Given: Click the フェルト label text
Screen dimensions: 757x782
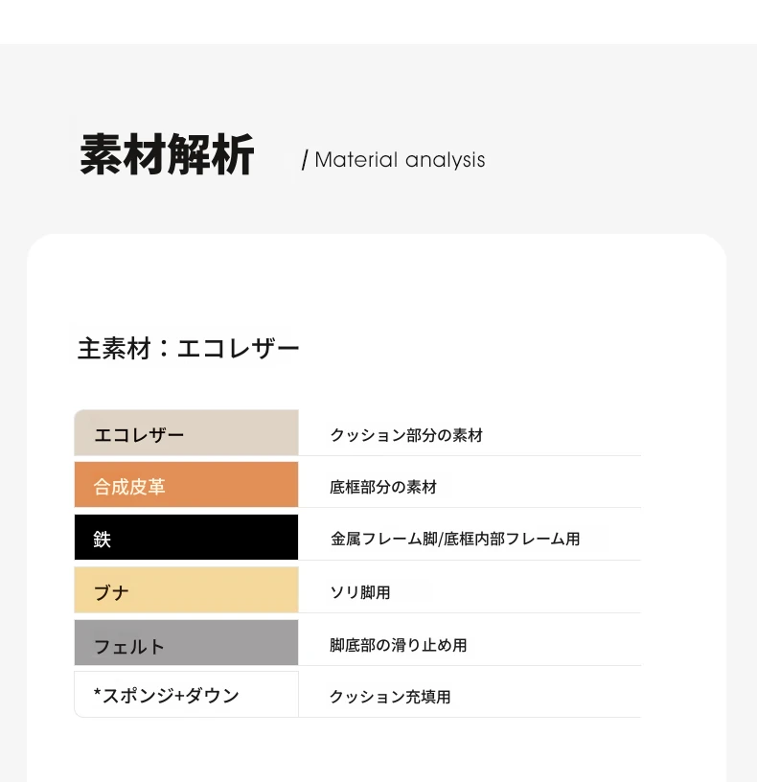Looking at the screenshot, I should point(129,647).
